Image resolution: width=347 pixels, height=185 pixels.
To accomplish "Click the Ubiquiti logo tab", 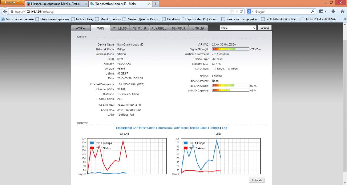I will [80, 28].
